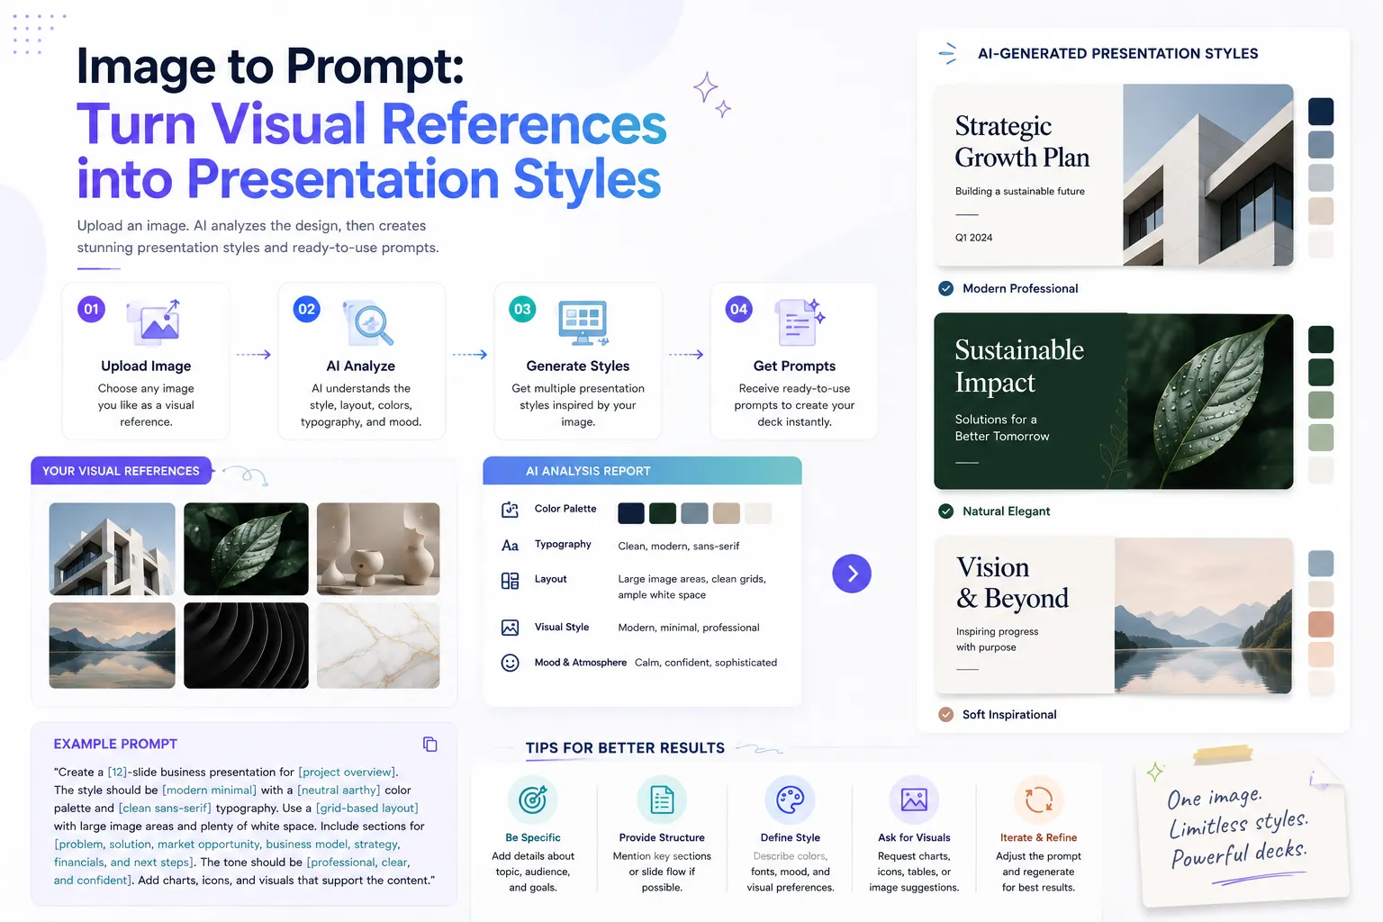
Task: Click the 01 step number badge
Action: [91, 309]
